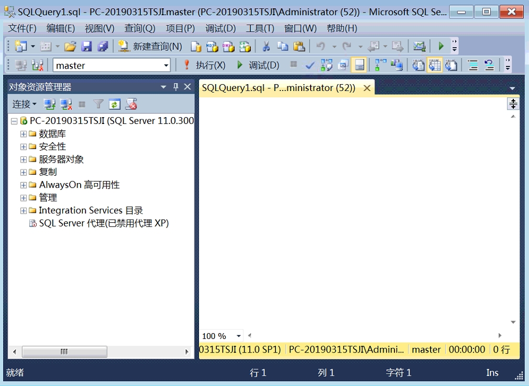The height and width of the screenshot is (386, 529).
Task: Click the Cut scissors icon
Action: (x=266, y=47)
